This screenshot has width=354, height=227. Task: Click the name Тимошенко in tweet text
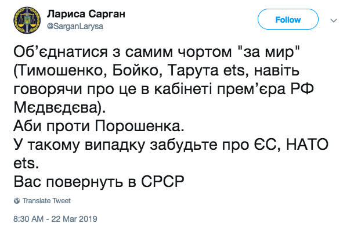click(62, 71)
